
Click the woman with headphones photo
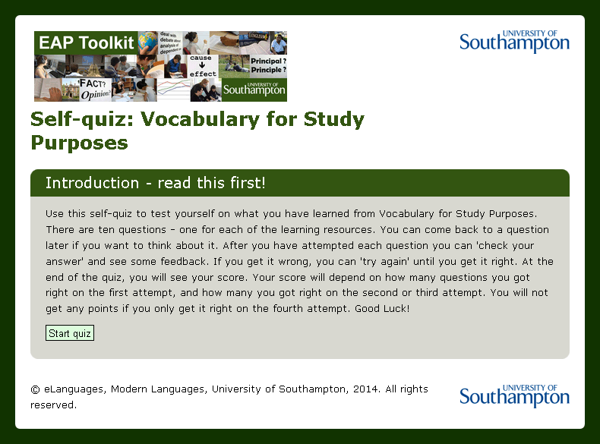point(49,66)
